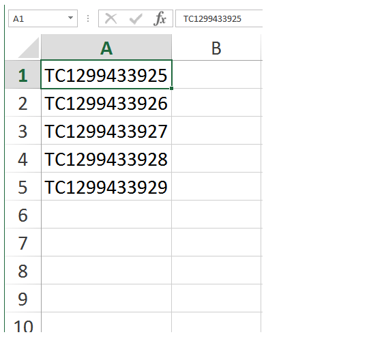
Task: Click the fill handle on cell A1
Action: click(172, 88)
